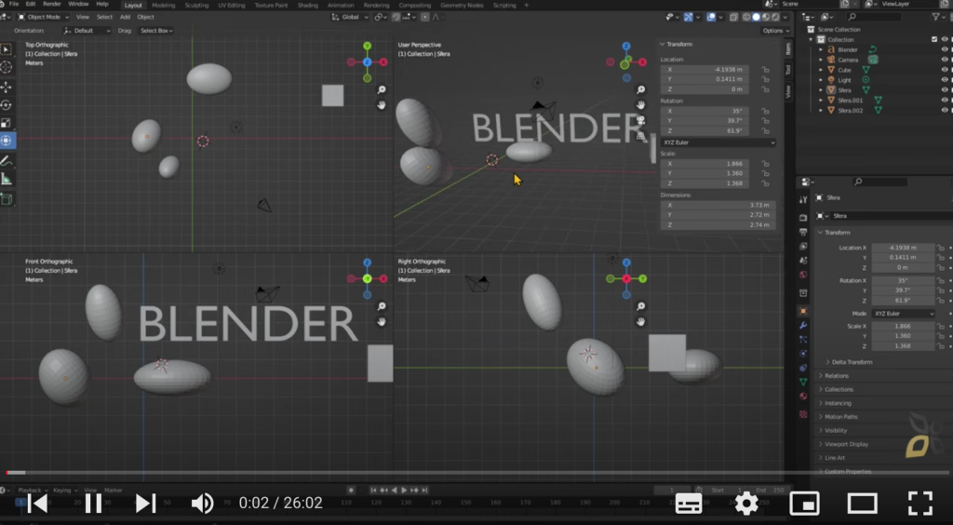
Task: Open the Global transform orientation dropdown
Action: (x=351, y=17)
